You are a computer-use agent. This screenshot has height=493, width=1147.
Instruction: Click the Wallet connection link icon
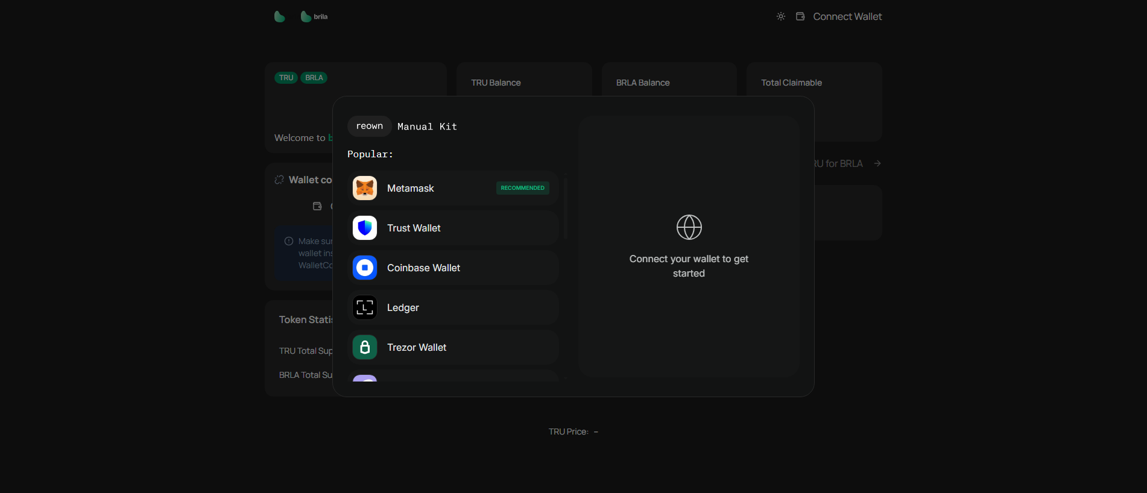pyautogui.click(x=279, y=180)
